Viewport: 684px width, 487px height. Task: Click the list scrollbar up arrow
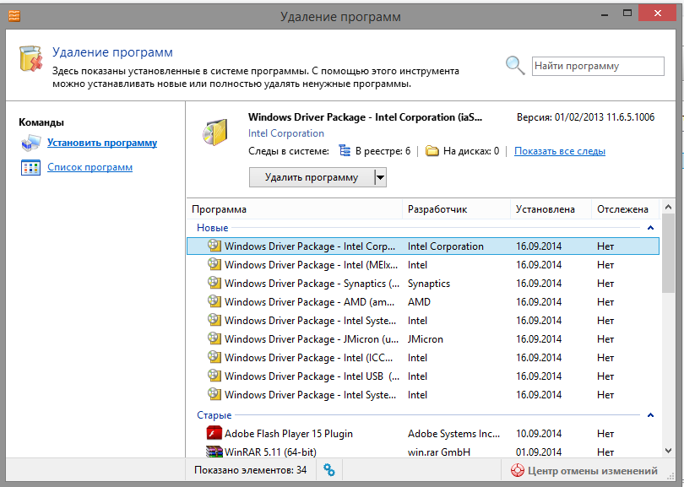point(668,207)
